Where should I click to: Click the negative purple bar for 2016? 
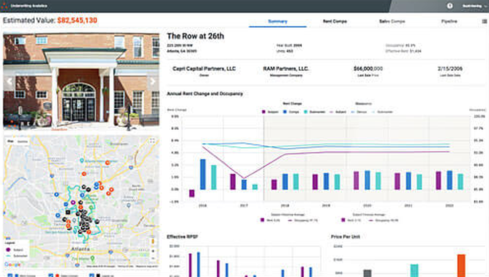click(192, 193)
